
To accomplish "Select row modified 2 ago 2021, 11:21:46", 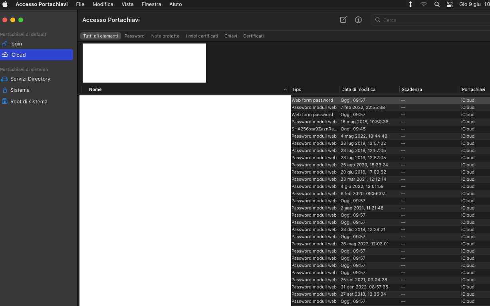I will pyautogui.click(x=285, y=208).
